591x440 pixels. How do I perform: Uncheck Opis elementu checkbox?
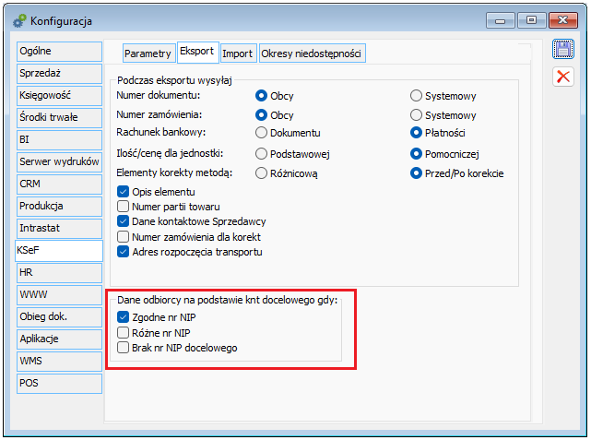click(124, 191)
